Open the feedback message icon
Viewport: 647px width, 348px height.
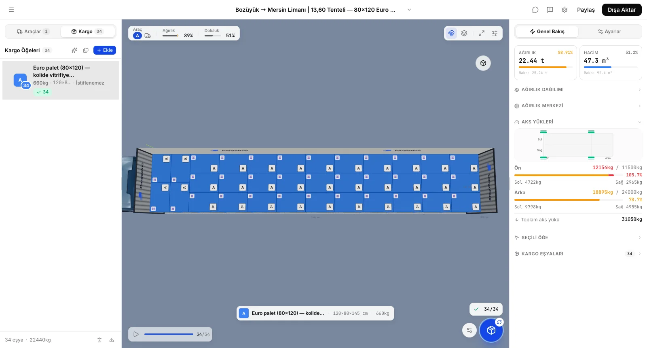550,10
